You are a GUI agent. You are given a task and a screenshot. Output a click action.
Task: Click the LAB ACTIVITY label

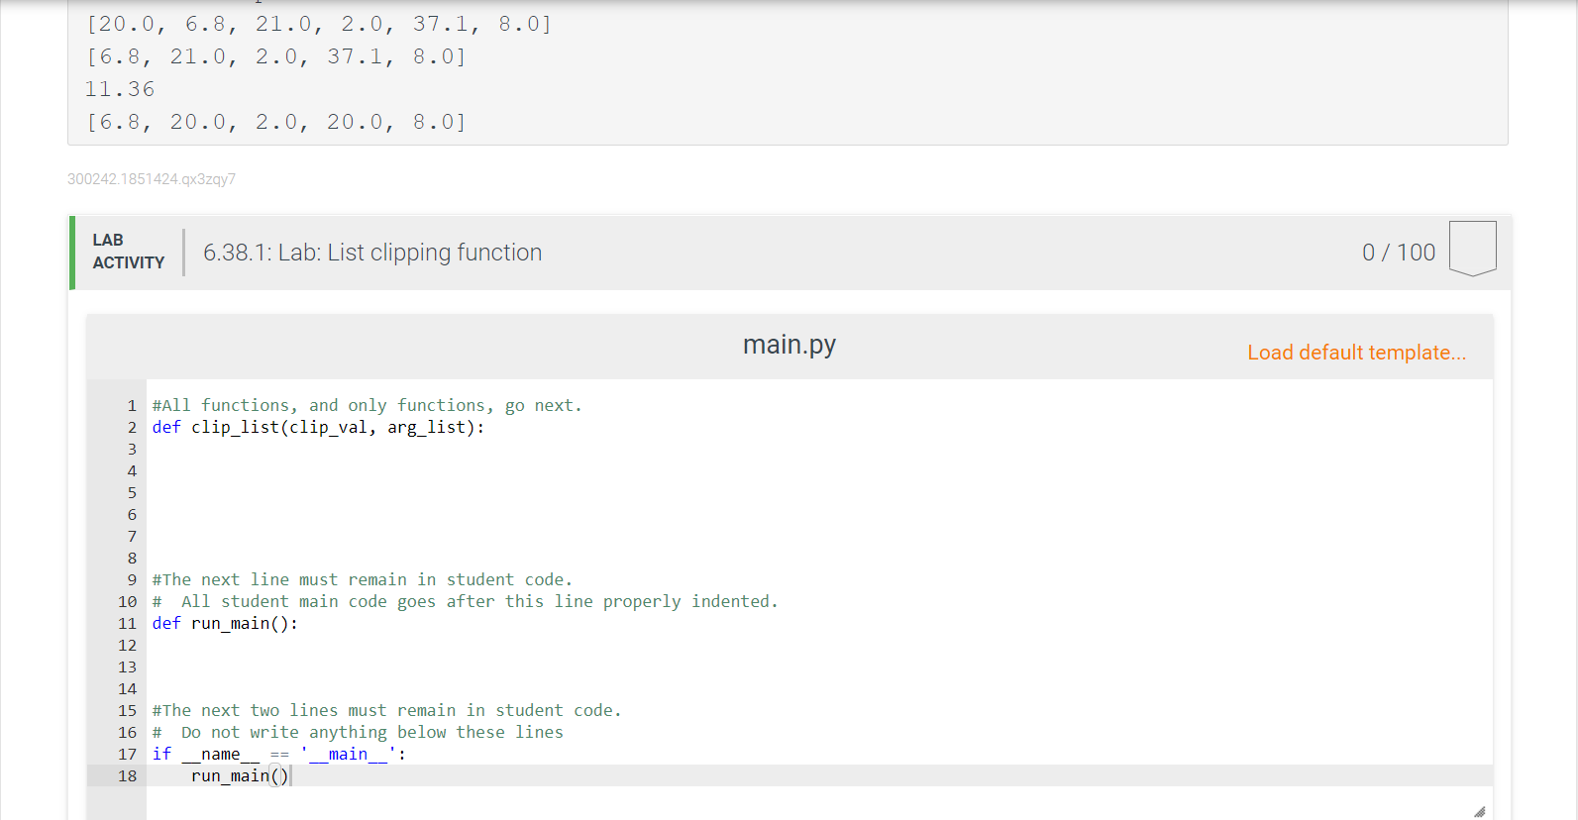click(x=129, y=252)
